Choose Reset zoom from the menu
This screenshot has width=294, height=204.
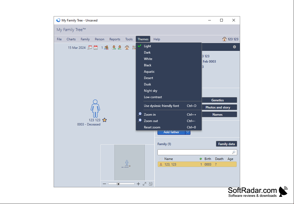(x=169, y=127)
